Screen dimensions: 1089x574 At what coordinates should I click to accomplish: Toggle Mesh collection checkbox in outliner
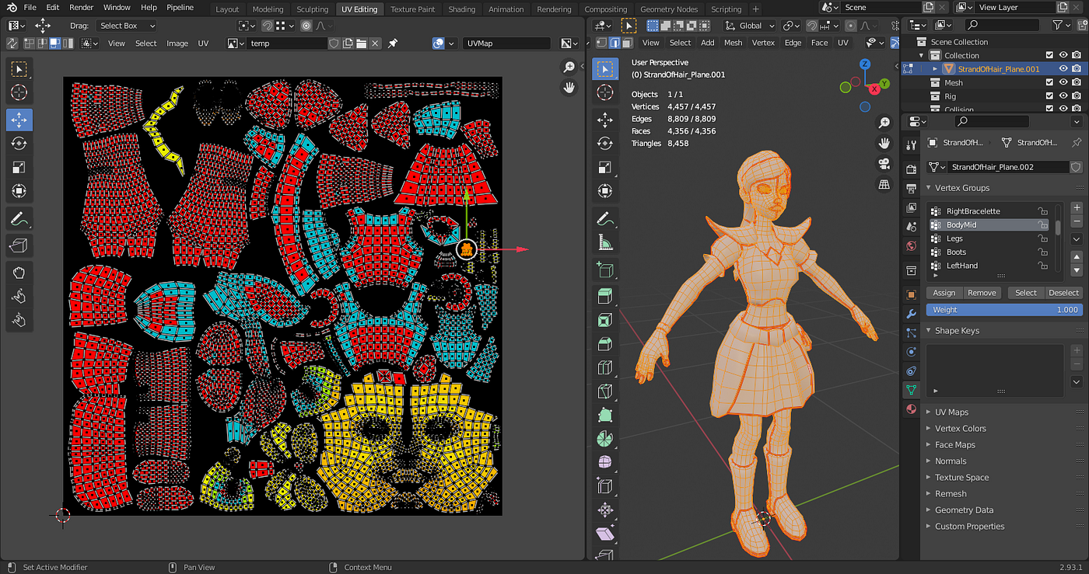pos(1050,82)
